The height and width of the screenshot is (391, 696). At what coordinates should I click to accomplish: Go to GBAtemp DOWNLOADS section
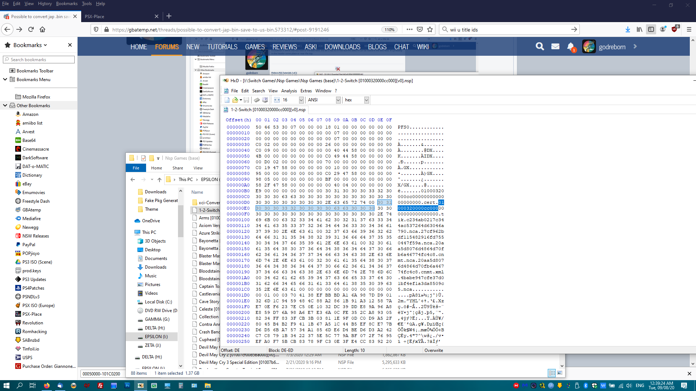click(342, 47)
